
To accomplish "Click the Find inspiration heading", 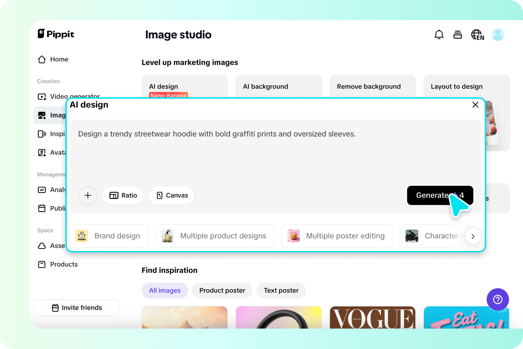I will coord(169,270).
